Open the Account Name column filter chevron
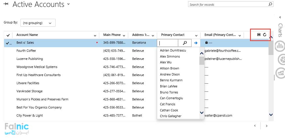 coord(95,36)
